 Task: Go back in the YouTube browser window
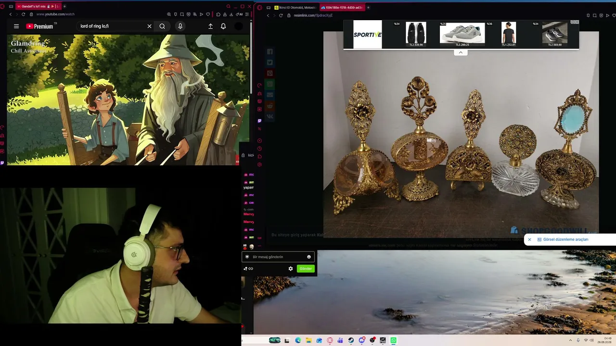click(11, 14)
